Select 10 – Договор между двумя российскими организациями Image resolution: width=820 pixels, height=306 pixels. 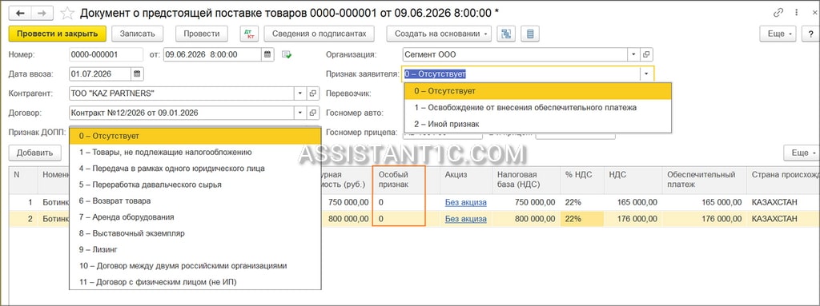tap(195, 265)
